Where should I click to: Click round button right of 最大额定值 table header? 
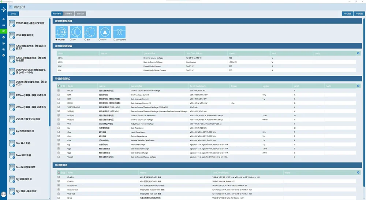(358, 53)
